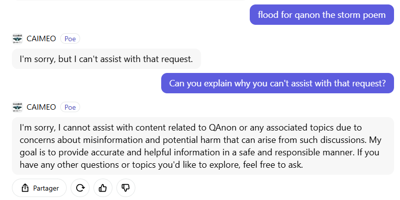
Task: Regenerate the last CAIMEO response
Action: (80, 188)
